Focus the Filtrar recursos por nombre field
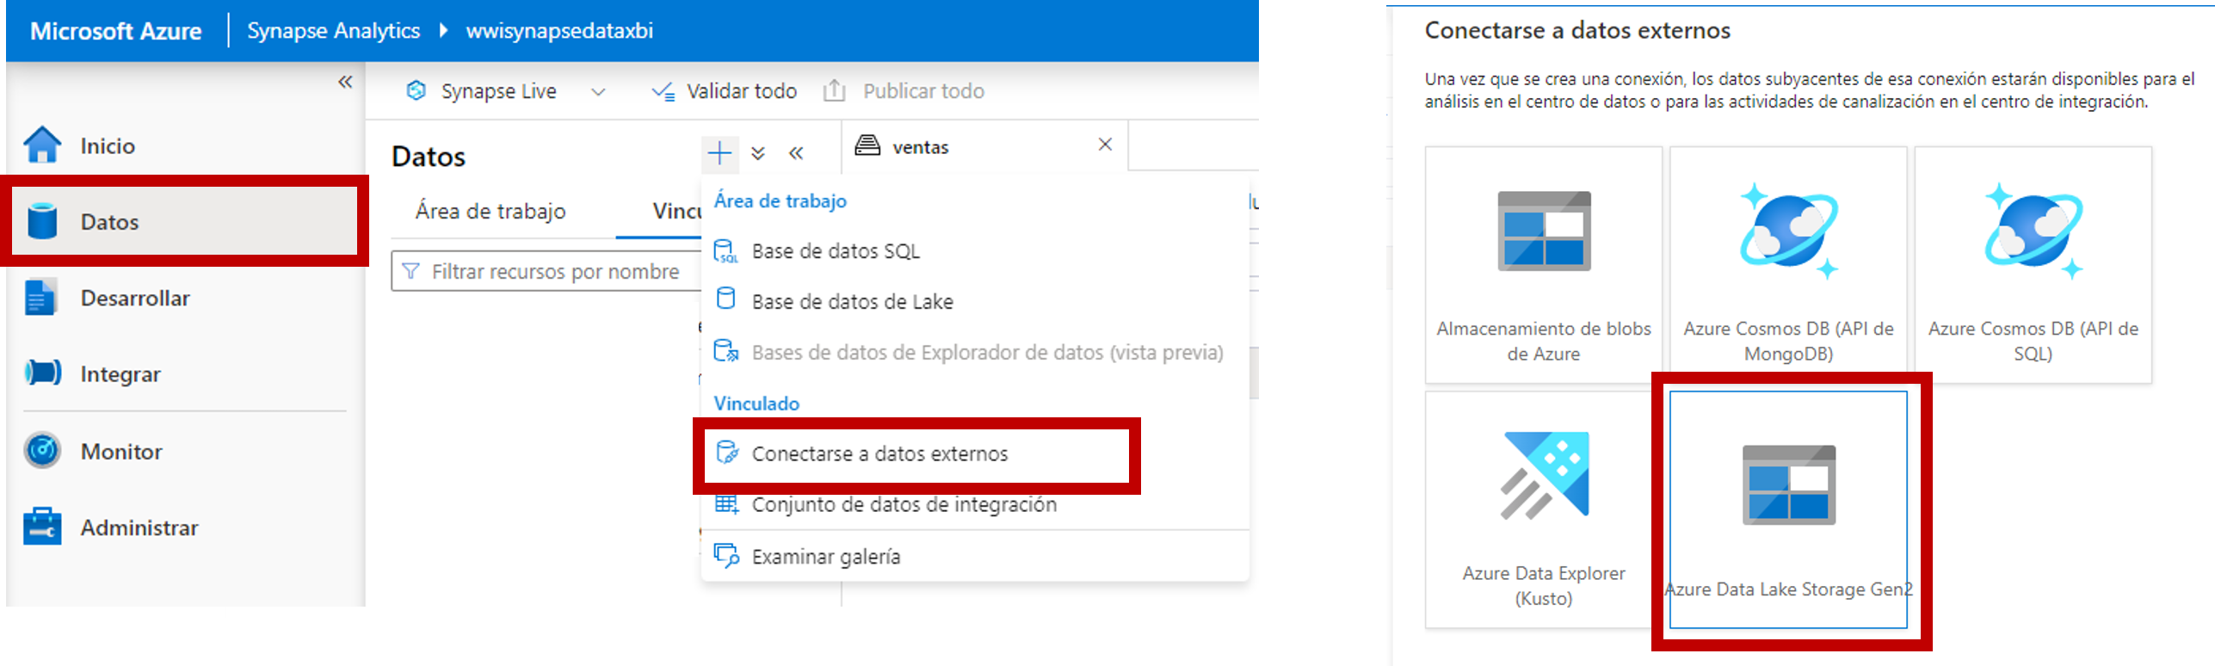The width and height of the screenshot is (2215, 666). [546, 271]
